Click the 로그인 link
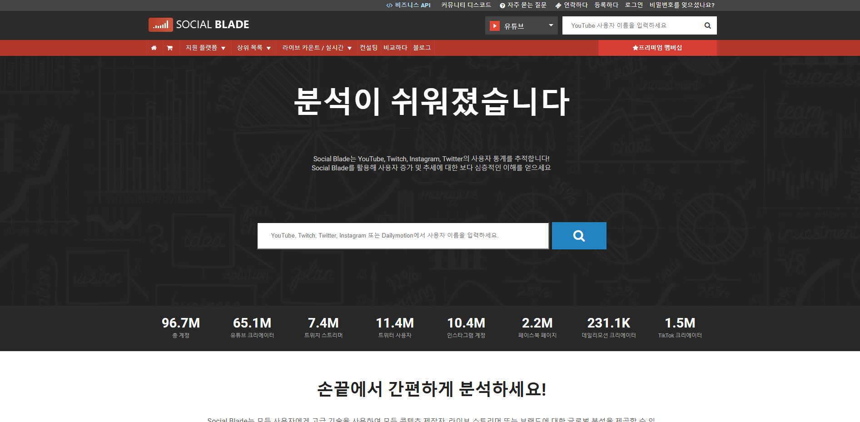Screen dimensions: 860x422 coord(634,5)
